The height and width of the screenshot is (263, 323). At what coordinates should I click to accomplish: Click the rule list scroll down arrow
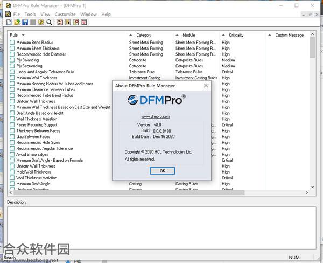[312, 187]
